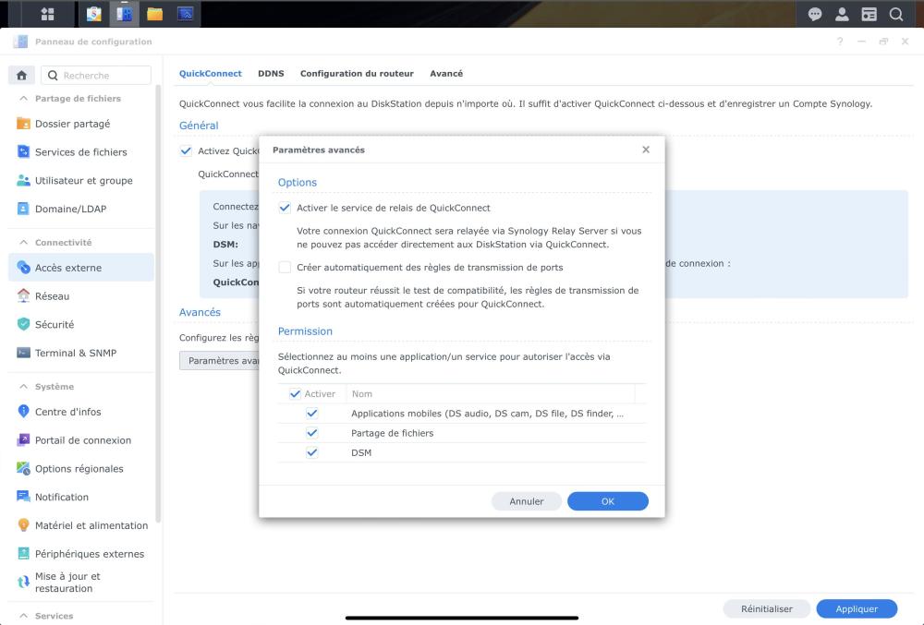
Task: Collapse the Partage de fichiers section
Action: pyautogui.click(x=24, y=98)
